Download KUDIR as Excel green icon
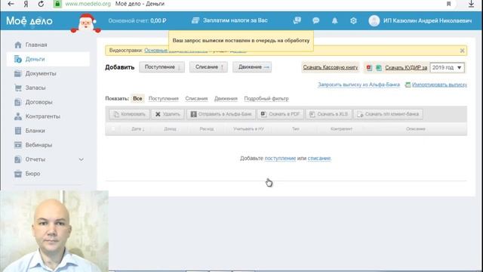 click(x=379, y=67)
